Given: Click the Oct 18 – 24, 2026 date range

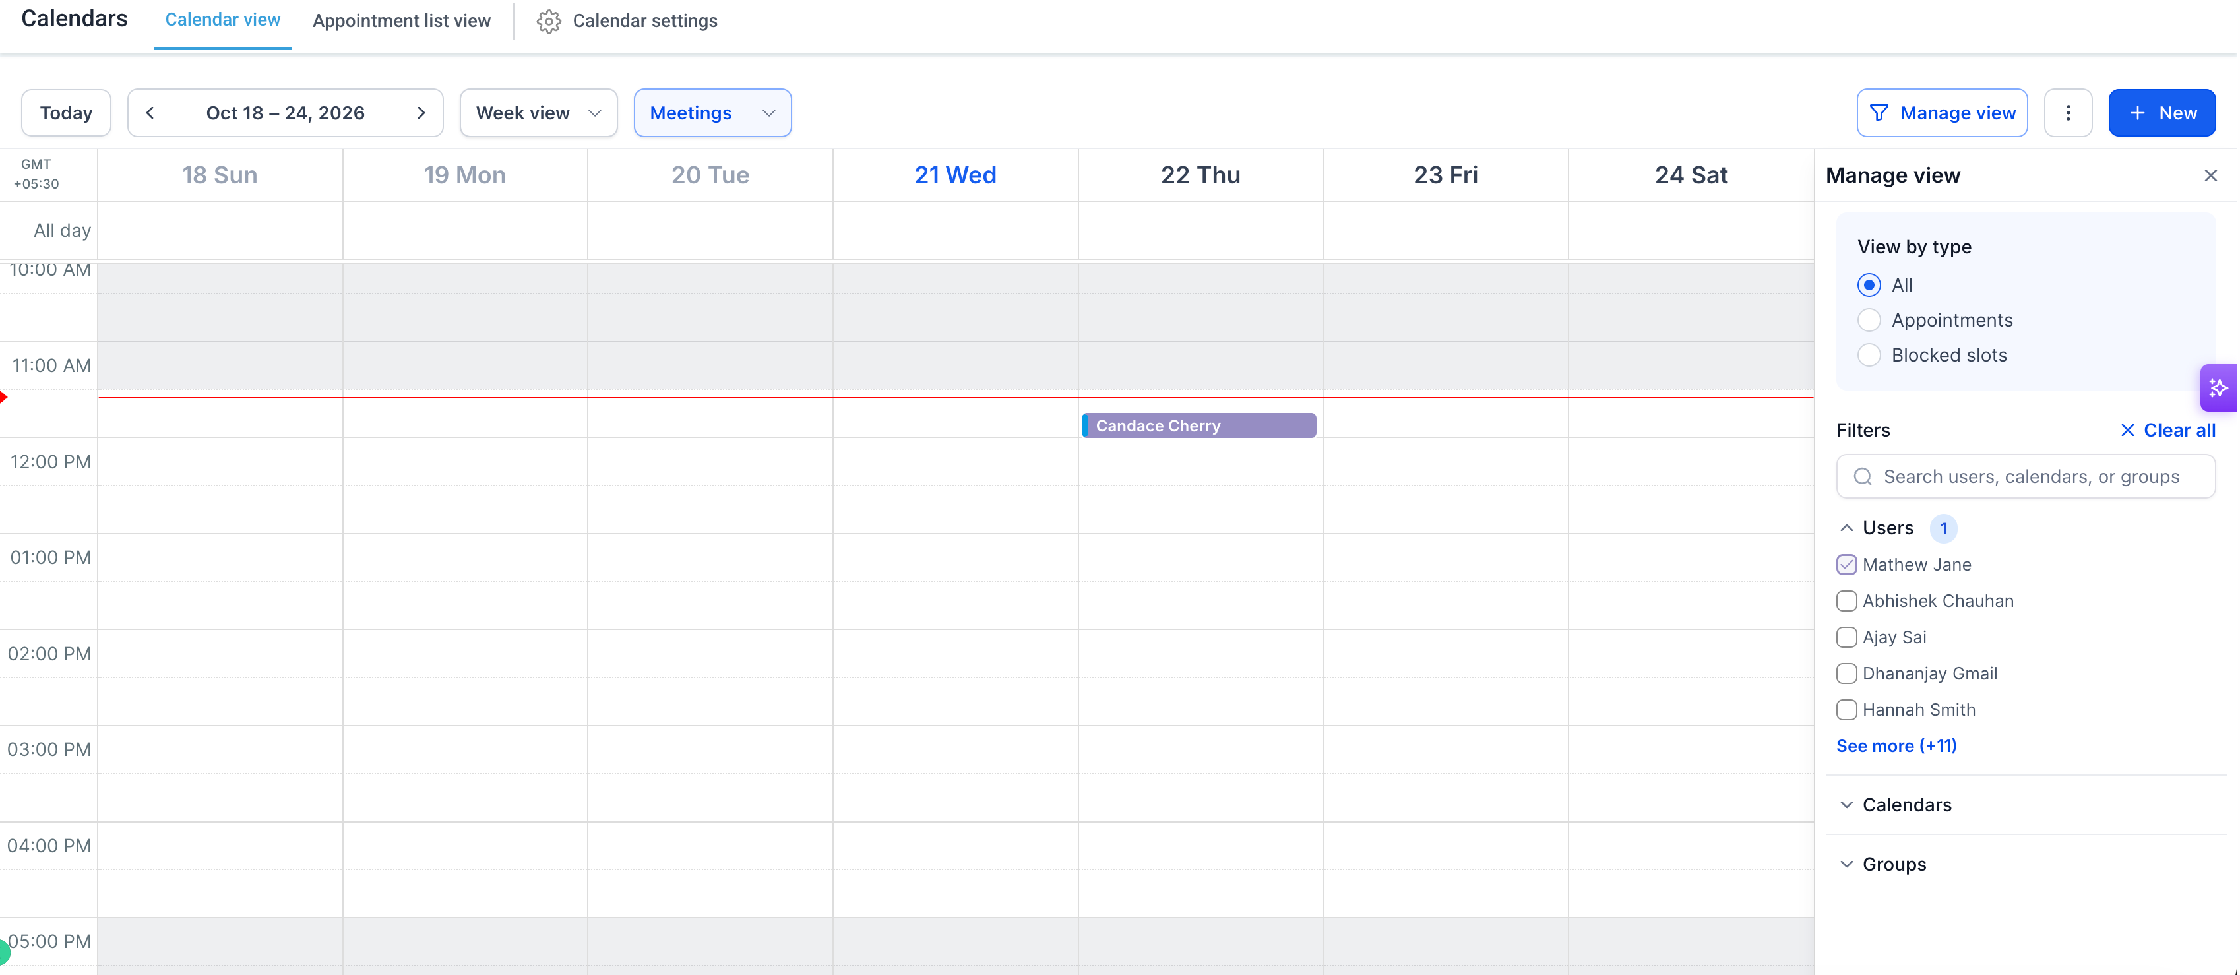Looking at the screenshot, I should [285, 113].
